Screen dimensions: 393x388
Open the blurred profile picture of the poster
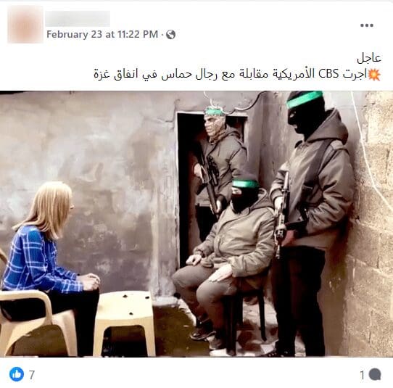25,25
